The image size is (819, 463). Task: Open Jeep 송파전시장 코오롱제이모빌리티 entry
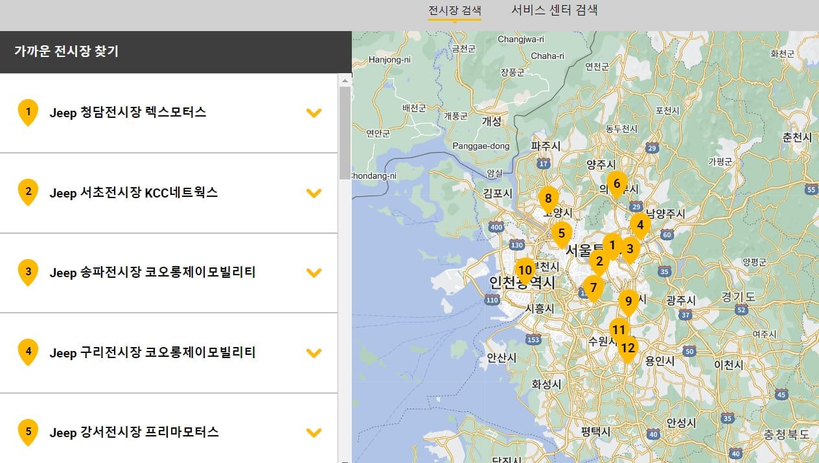168,273
